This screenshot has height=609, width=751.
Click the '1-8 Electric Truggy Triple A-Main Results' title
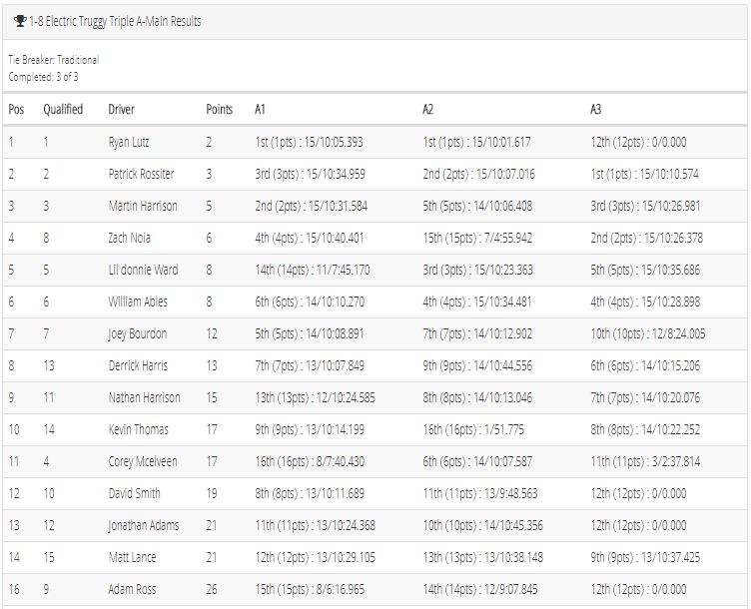point(115,22)
